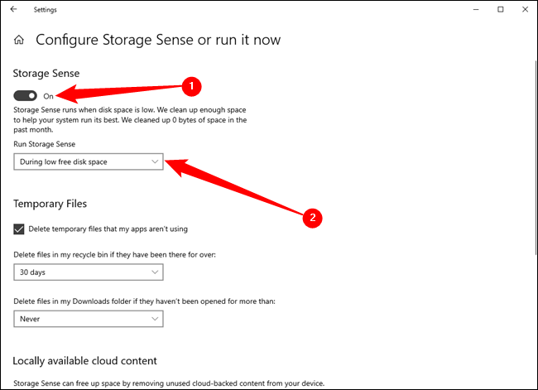Click the vertical scrollbar on the right edge
This screenshot has width=538, height=390.
tap(536, 158)
